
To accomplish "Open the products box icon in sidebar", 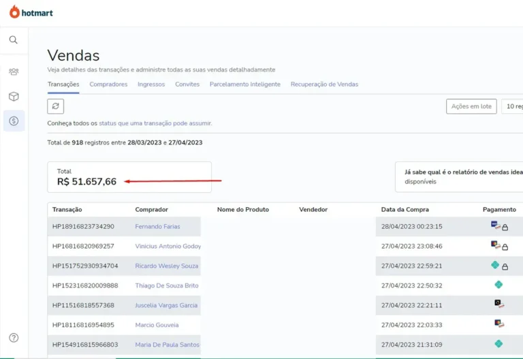I will coord(14,97).
